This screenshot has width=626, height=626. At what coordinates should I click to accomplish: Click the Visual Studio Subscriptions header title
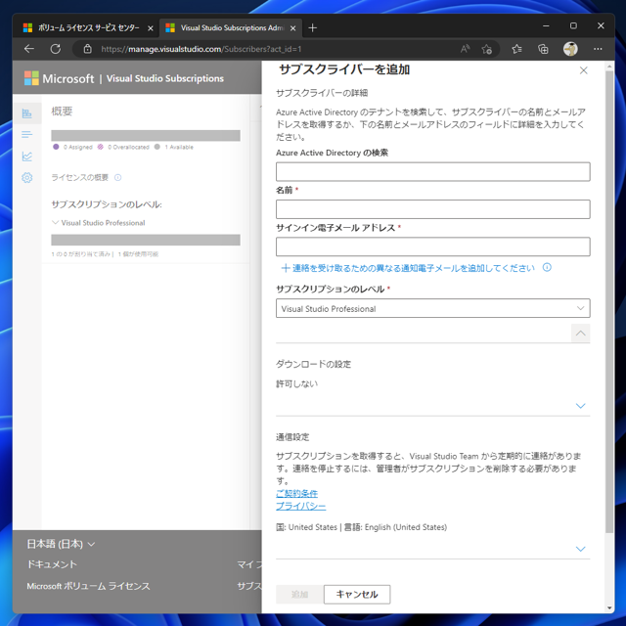click(165, 78)
